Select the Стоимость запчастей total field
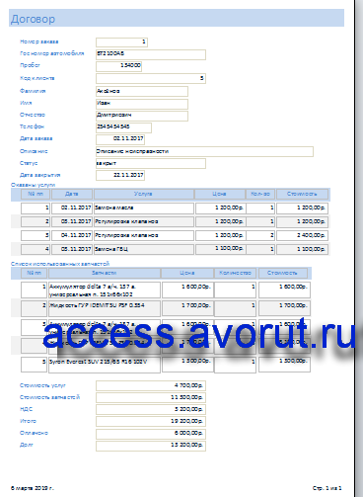Screen dimensions: 363x497 (151, 397)
